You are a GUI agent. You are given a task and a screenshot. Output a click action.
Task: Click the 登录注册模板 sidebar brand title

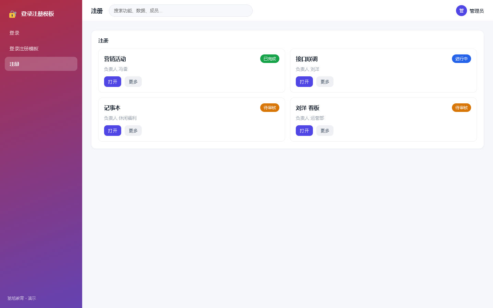(38, 14)
